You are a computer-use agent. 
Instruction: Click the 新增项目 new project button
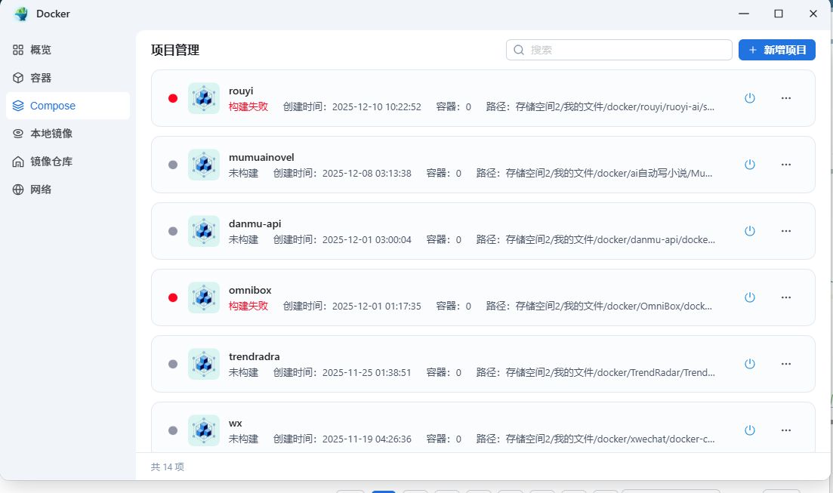click(x=777, y=49)
